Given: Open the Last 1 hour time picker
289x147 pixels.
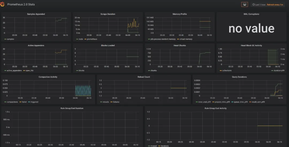Looking at the screenshot, I should (x=259, y=5).
